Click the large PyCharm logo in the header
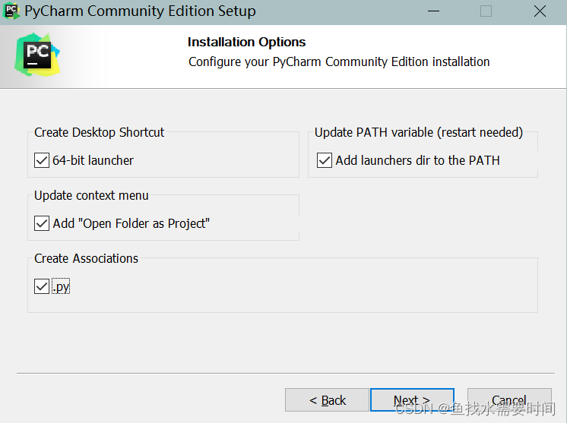Viewport: 567px width, 423px height. [x=36, y=55]
